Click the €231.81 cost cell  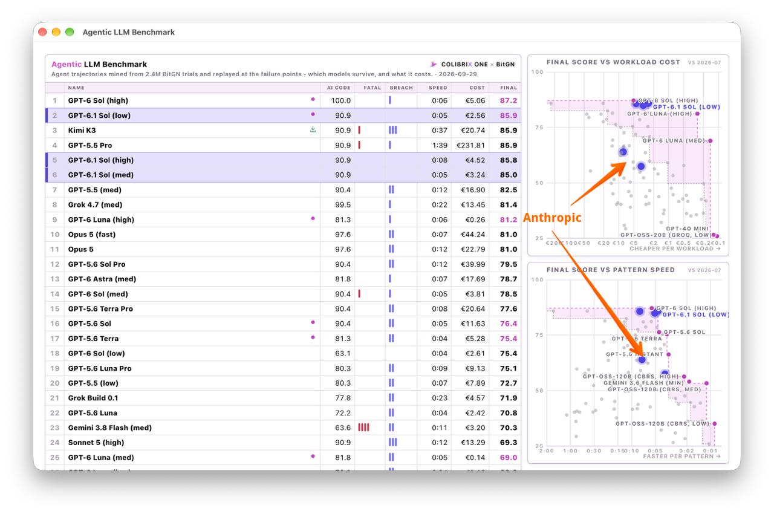[x=472, y=145]
